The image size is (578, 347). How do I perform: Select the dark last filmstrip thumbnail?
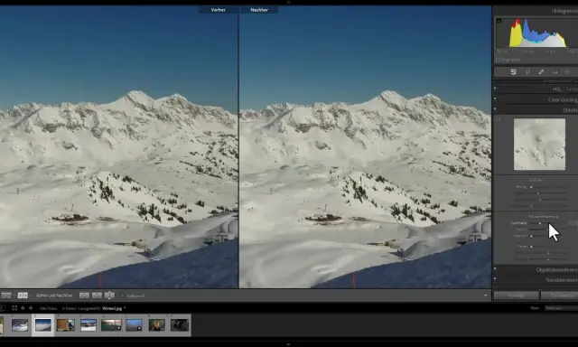click(x=180, y=325)
